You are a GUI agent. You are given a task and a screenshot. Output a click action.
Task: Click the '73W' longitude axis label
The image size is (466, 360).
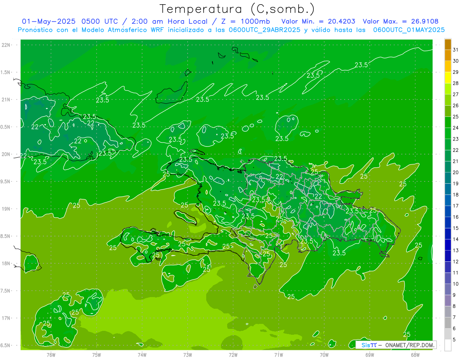(x=188, y=355)
